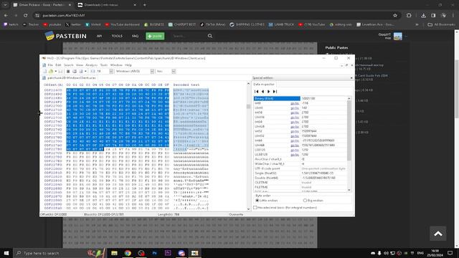Open Chrome from the taskbar
The height and width of the screenshot is (258, 459).
click(128, 253)
